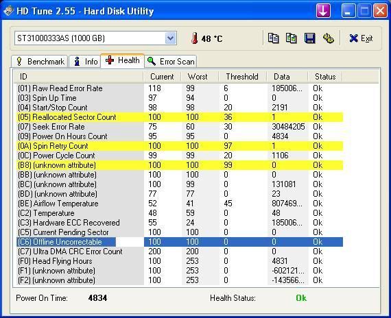Click the (C6) Offline Uncorrectable row
This screenshot has width=391, height=318.
tap(180, 242)
